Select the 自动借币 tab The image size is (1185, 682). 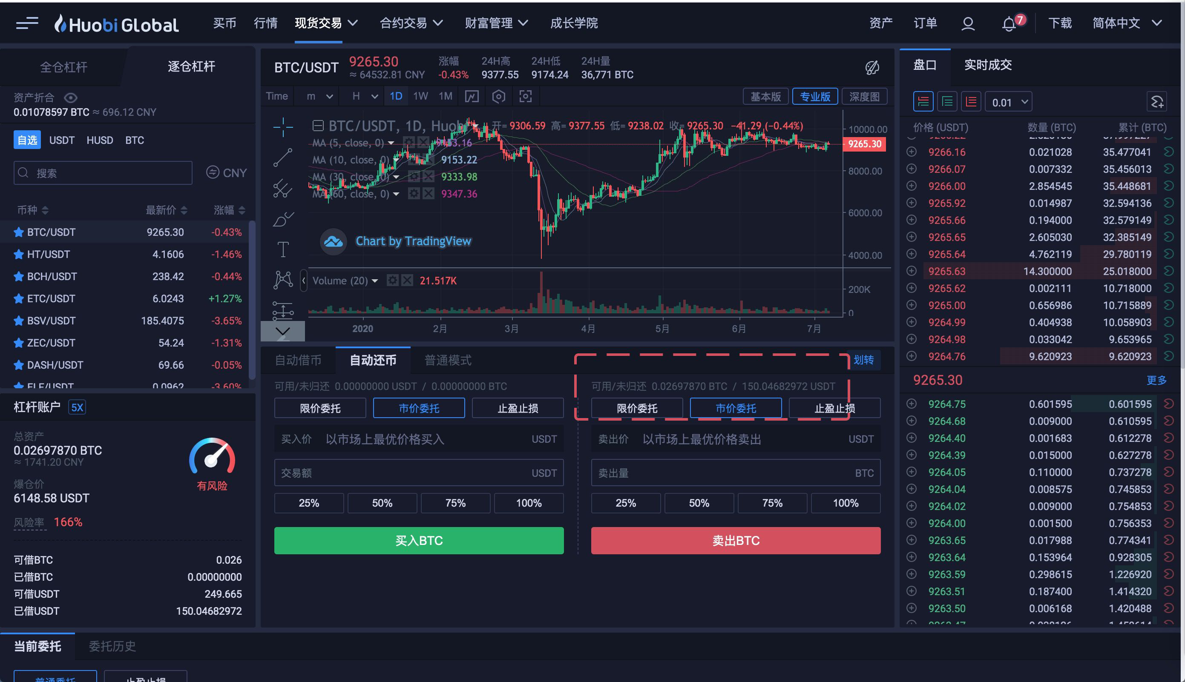coord(298,360)
